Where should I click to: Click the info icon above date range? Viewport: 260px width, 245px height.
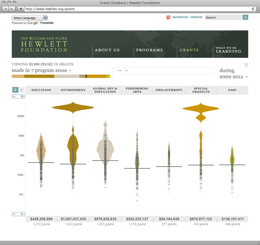pos(246,65)
